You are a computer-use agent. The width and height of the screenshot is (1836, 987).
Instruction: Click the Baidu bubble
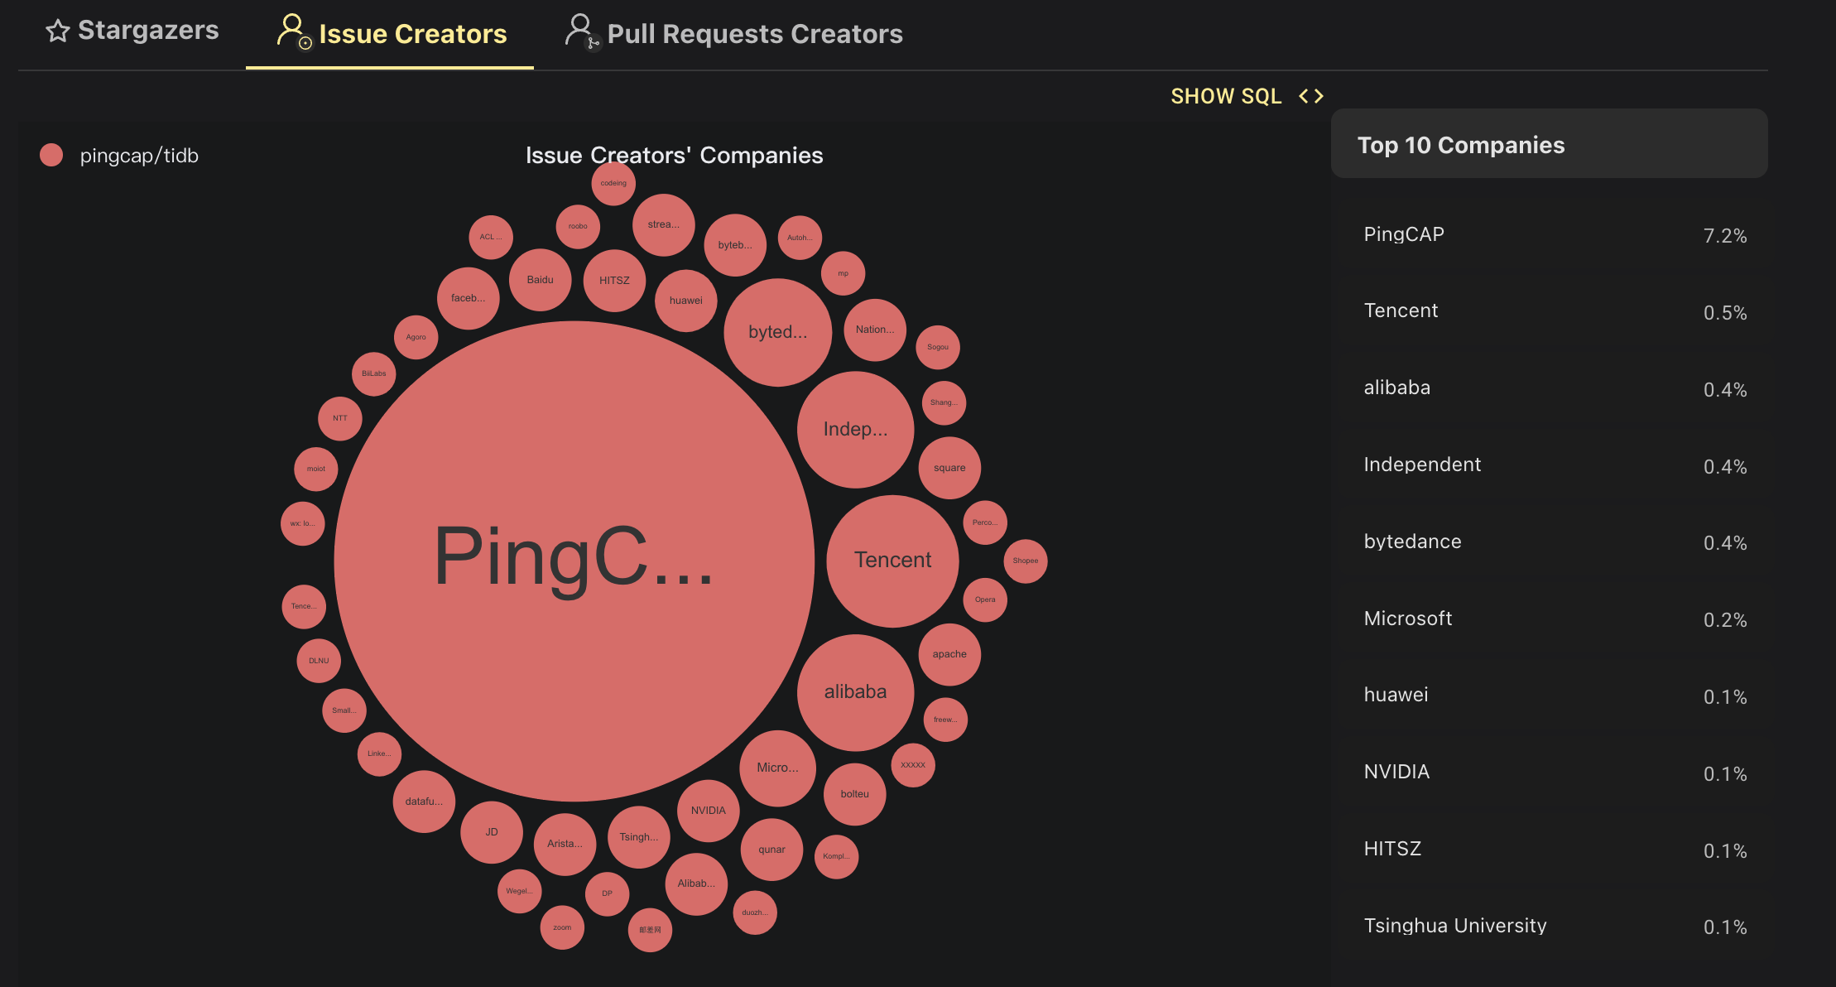pos(540,280)
